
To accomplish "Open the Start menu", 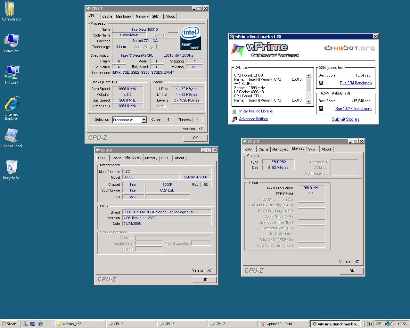I will (x=9, y=324).
